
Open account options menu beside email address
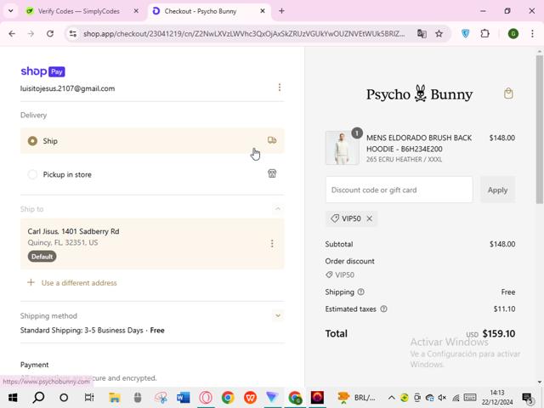tap(280, 88)
